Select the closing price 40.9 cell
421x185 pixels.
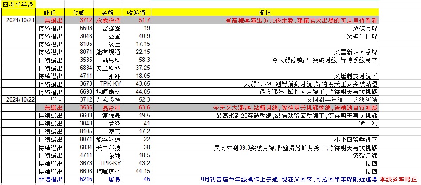[x=137, y=36]
